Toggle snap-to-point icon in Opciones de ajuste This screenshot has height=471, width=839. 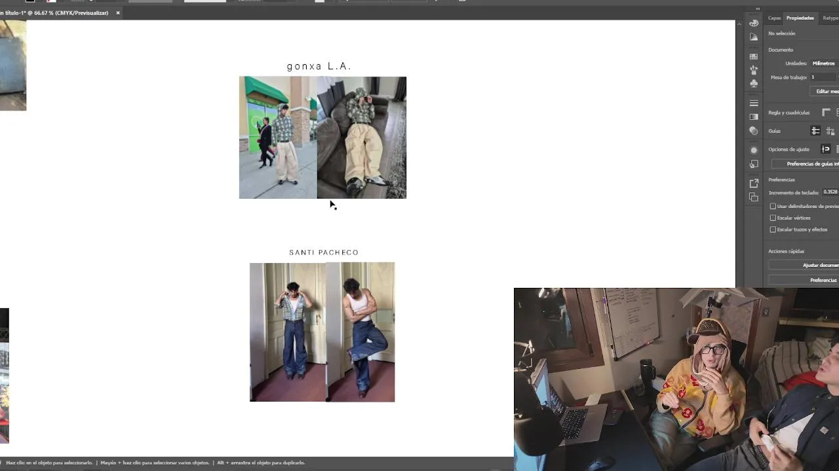825,149
